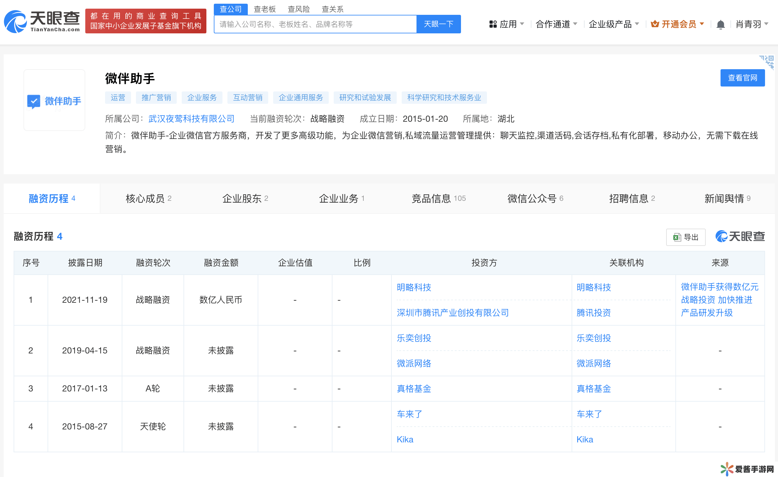This screenshot has height=477, width=778.
Task: Click the Excel icon on the 导出 (export) button
Action: pyautogui.click(x=677, y=237)
